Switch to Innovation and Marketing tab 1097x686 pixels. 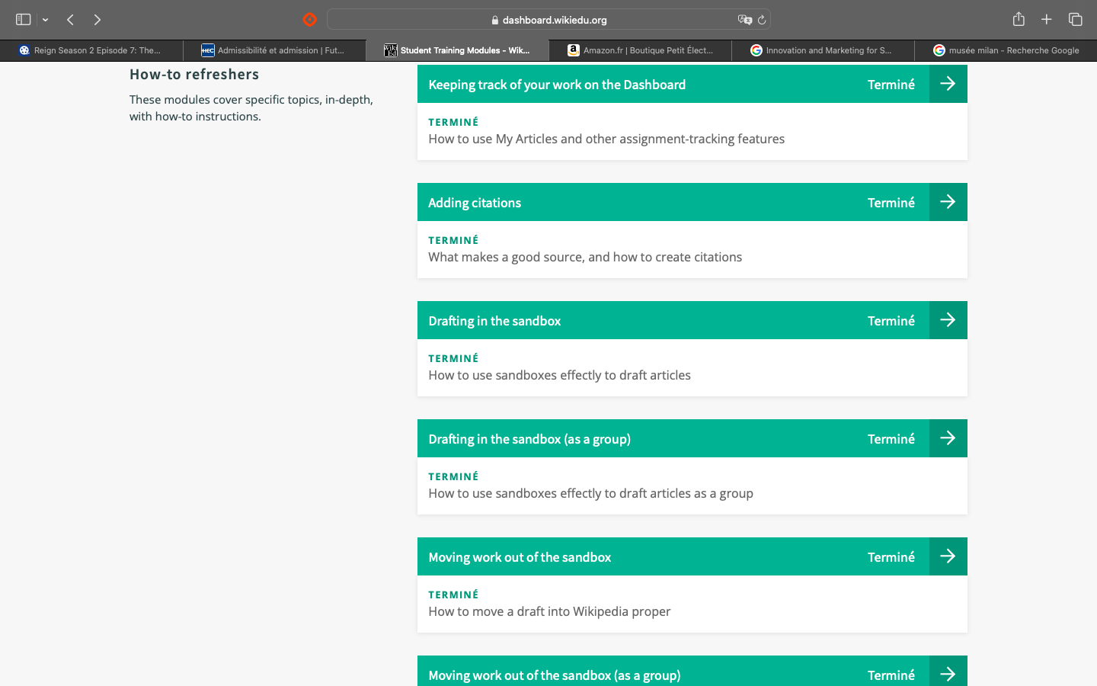tap(823, 50)
